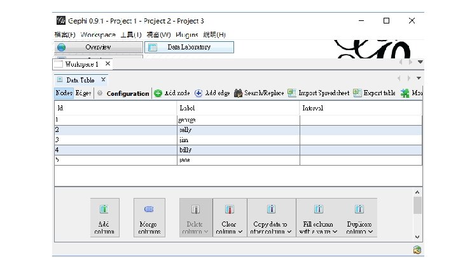Sort by the Id column header
The height and width of the screenshot is (257, 458).
pyautogui.click(x=116, y=108)
